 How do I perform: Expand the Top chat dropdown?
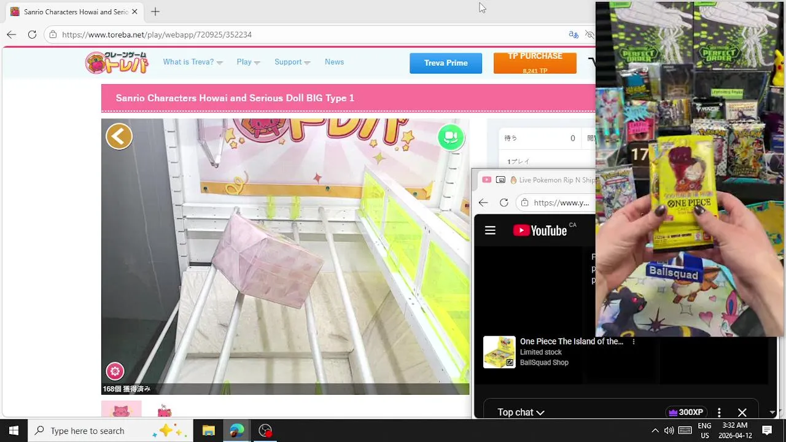(521, 413)
